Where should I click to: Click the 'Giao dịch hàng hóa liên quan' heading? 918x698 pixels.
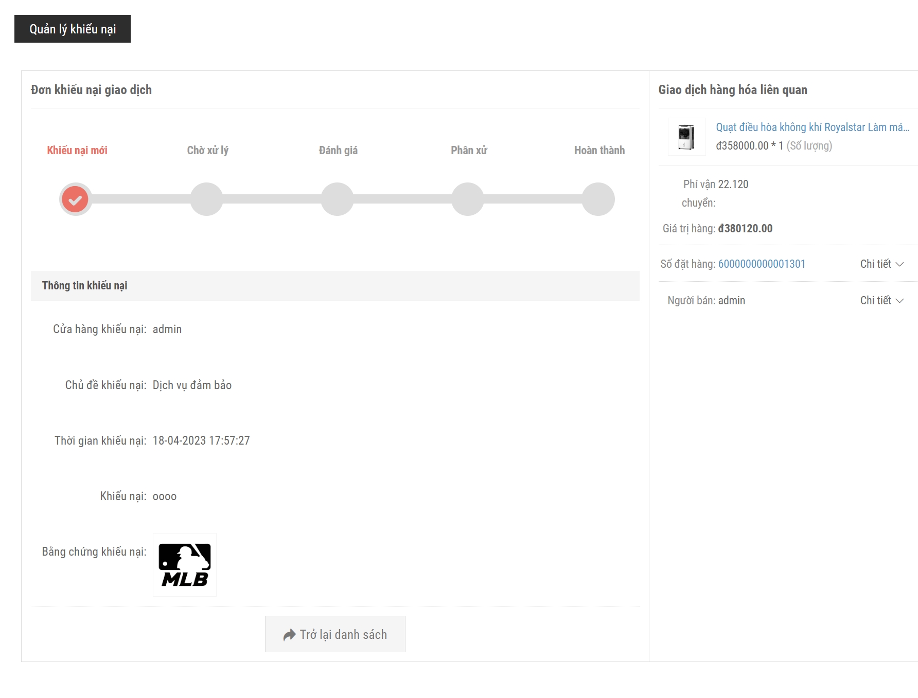(732, 90)
